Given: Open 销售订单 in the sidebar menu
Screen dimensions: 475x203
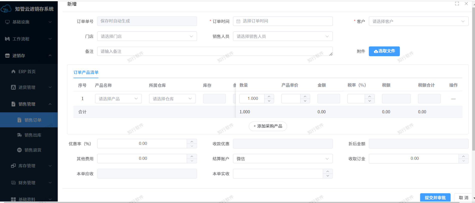Looking at the screenshot, I should (x=33, y=120).
